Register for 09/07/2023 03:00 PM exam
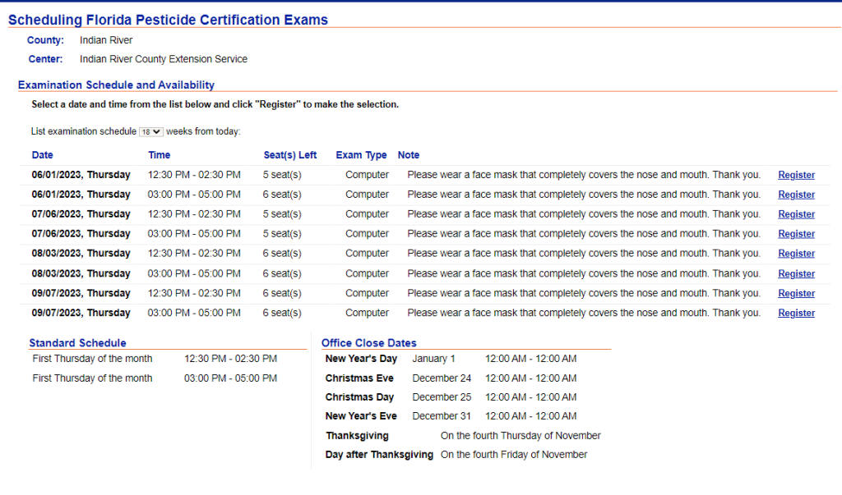This screenshot has width=842, height=495. [796, 313]
